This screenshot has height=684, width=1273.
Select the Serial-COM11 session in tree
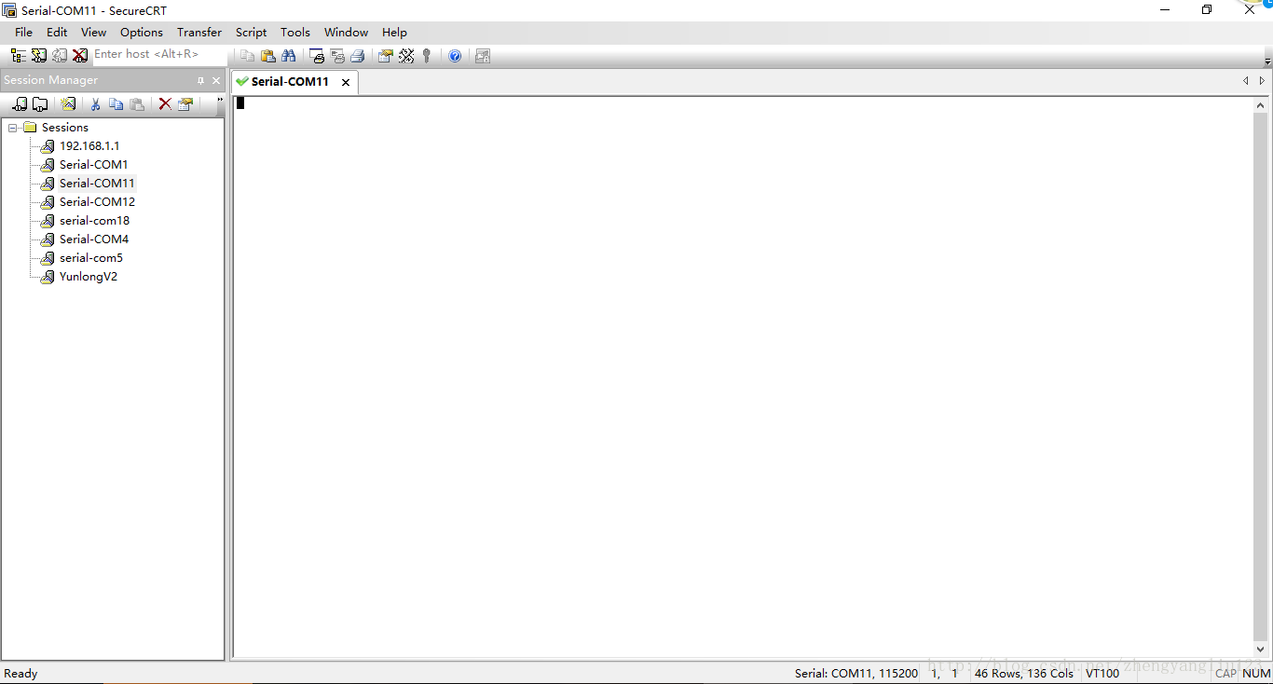[x=97, y=184]
